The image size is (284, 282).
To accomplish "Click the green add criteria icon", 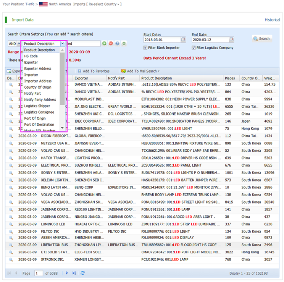I will point(104,43).
